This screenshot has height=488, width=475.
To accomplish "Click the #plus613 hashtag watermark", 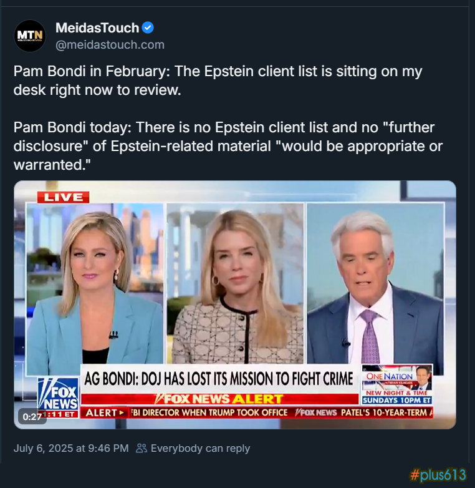I will pyautogui.click(x=438, y=475).
